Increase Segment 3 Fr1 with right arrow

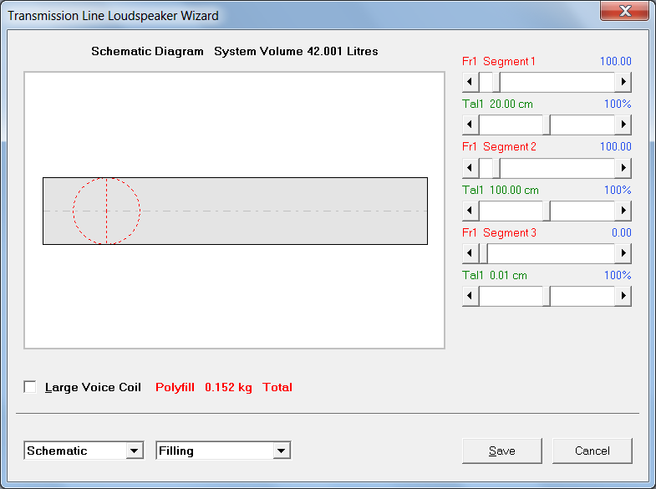pyautogui.click(x=623, y=253)
